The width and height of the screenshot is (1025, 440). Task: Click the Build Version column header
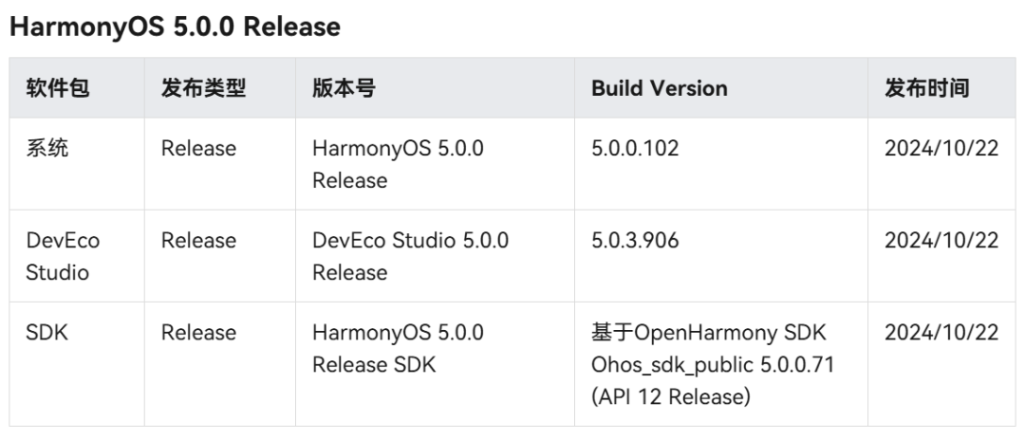659,88
